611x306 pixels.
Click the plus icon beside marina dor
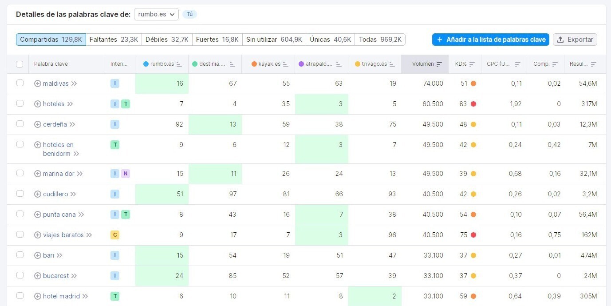click(x=38, y=174)
